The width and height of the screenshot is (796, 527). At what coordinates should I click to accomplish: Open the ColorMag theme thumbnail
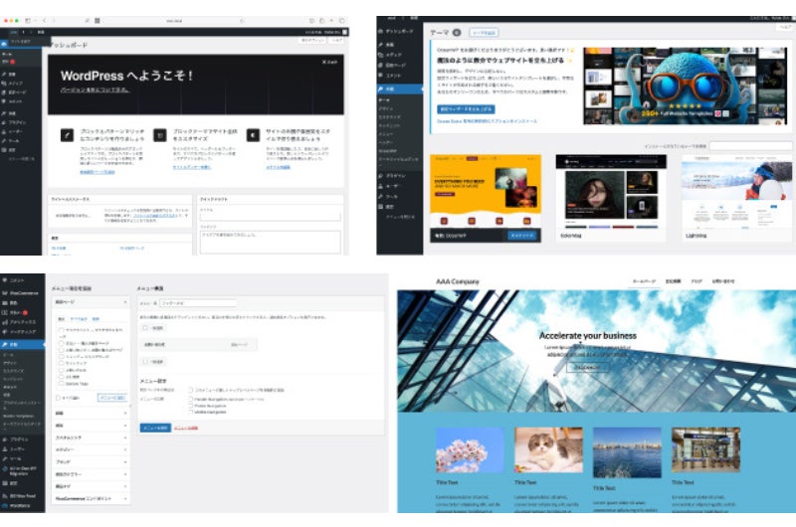click(611, 192)
